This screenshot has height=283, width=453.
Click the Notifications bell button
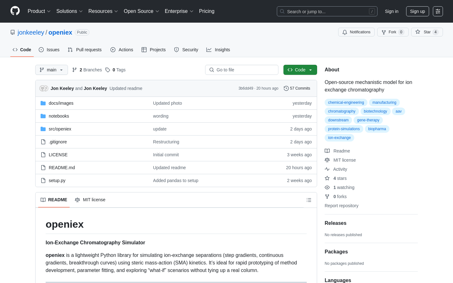(356, 32)
